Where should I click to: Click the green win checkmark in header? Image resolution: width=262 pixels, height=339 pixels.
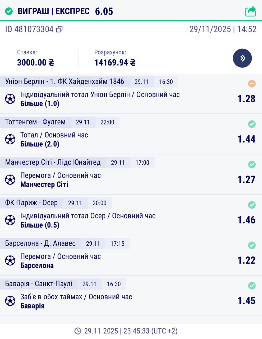[9, 11]
